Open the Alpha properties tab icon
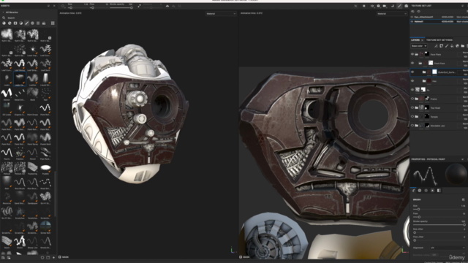This screenshot has width=468, height=263. [x=420, y=190]
